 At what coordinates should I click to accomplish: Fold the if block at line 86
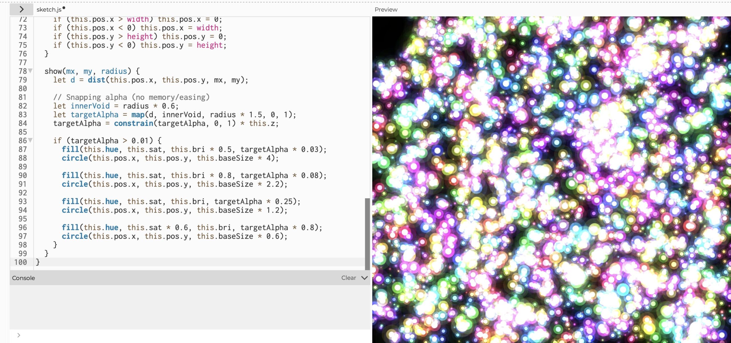pyautogui.click(x=30, y=140)
